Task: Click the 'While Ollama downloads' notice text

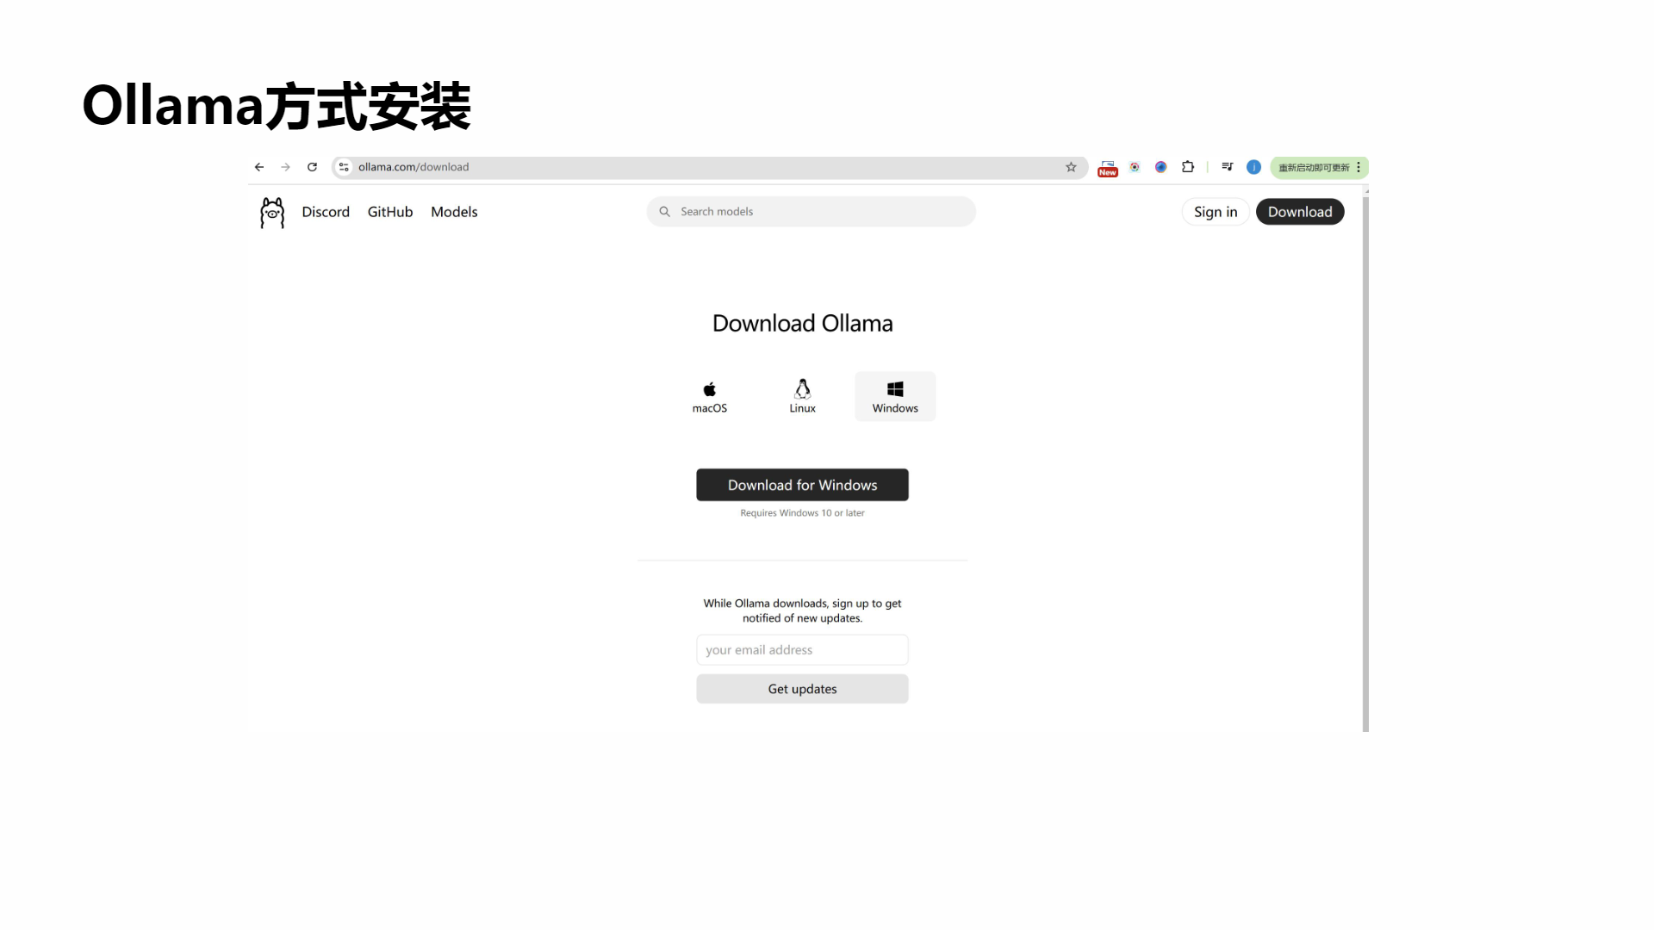Action: 802,611
